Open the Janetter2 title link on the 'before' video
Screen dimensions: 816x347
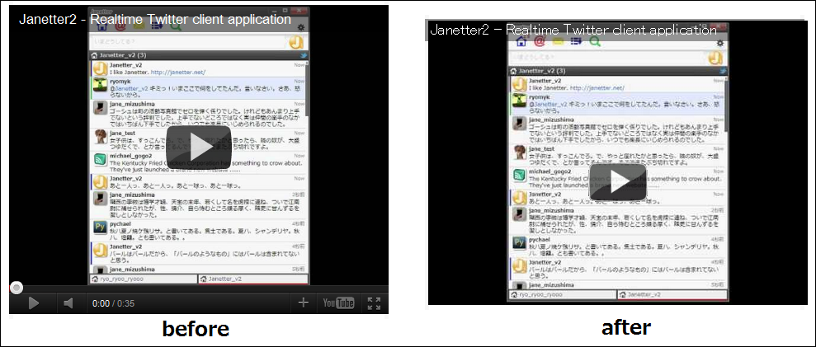point(154,20)
